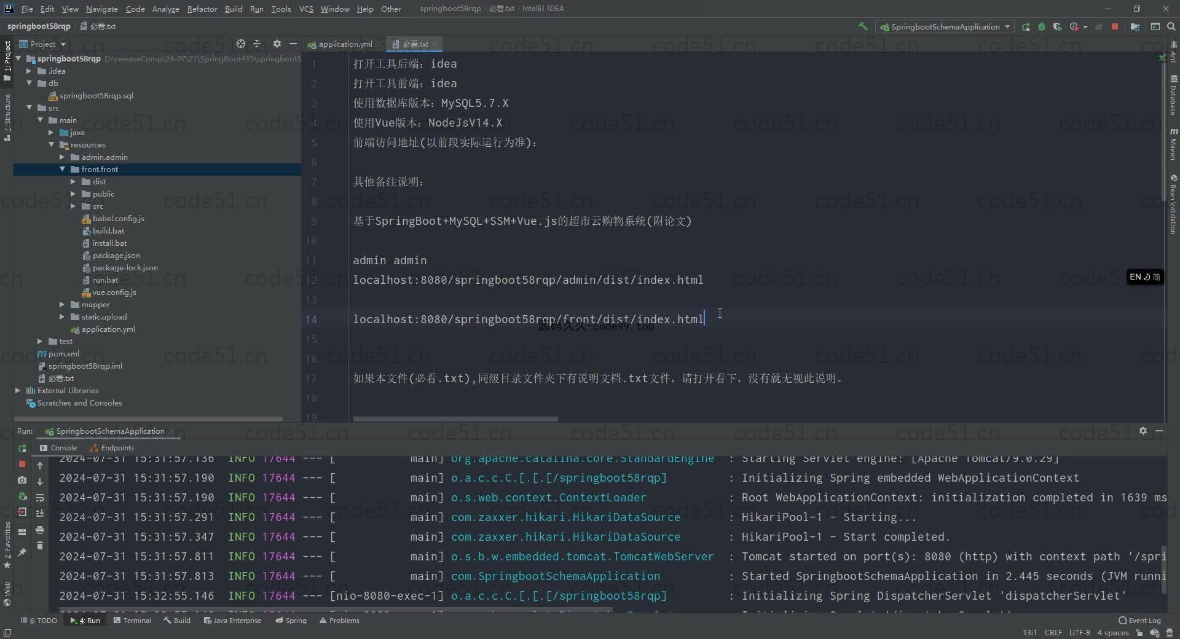The width and height of the screenshot is (1180, 639).
Task: Click the UTF-8 encoding in the status bar
Action: point(1079,632)
